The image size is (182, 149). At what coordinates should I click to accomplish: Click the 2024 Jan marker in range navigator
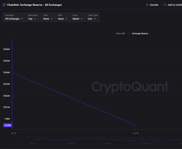click(71, 143)
